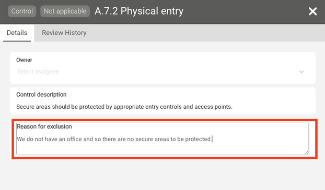The height and width of the screenshot is (190, 325).
Task: Expand the Owner chevron arrow
Action: pyautogui.click(x=301, y=72)
